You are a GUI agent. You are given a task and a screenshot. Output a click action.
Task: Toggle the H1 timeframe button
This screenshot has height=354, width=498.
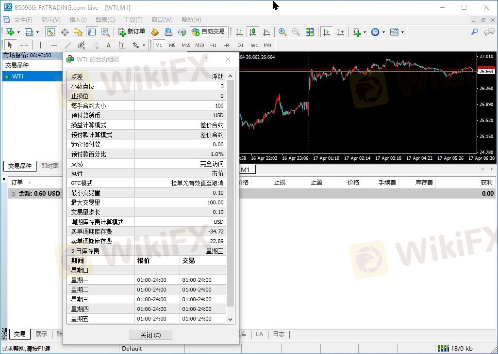213,45
